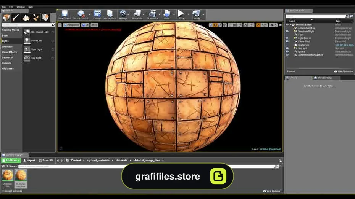The height and width of the screenshot is (199, 355).
Task: Expand the Launch button options arrow
Action: (x=203, y=15)
